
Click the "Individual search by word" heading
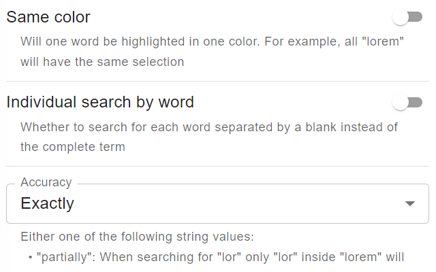[x=100, y=103]
